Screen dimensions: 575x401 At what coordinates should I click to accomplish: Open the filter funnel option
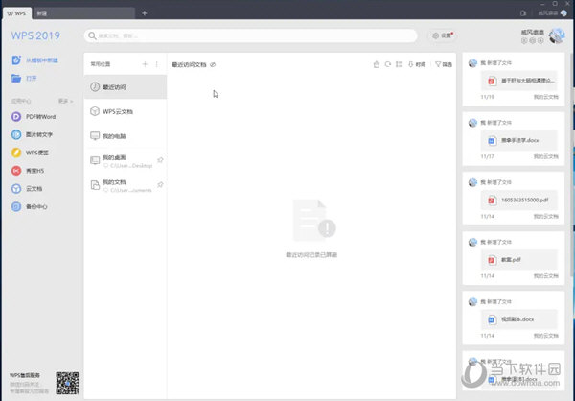pos(444,64)
